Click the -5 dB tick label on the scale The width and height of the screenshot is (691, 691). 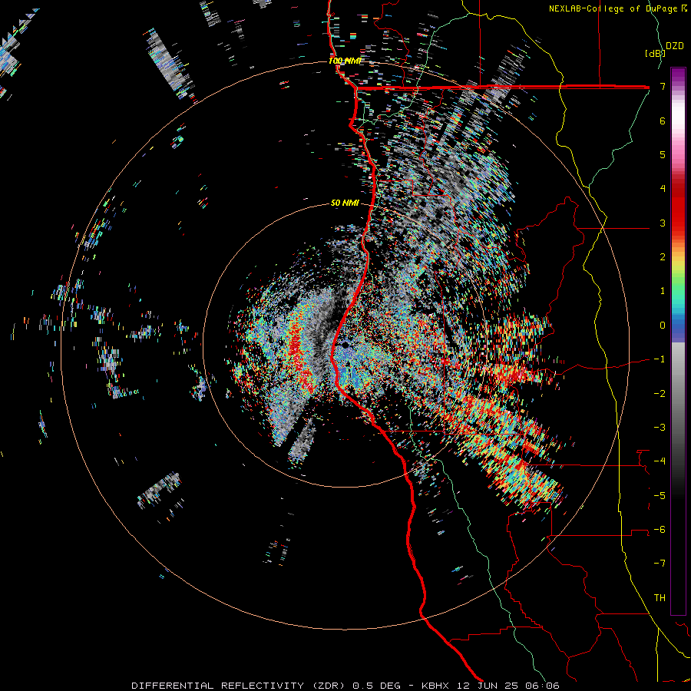(x=660, y=496)
